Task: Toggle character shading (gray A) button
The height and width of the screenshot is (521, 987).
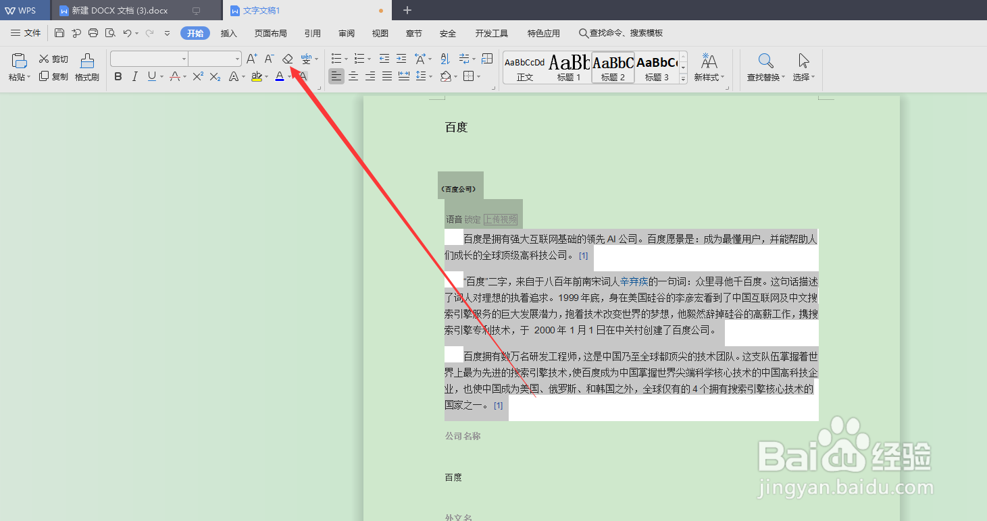Action: pyautogui.click(x=303, y=76)
